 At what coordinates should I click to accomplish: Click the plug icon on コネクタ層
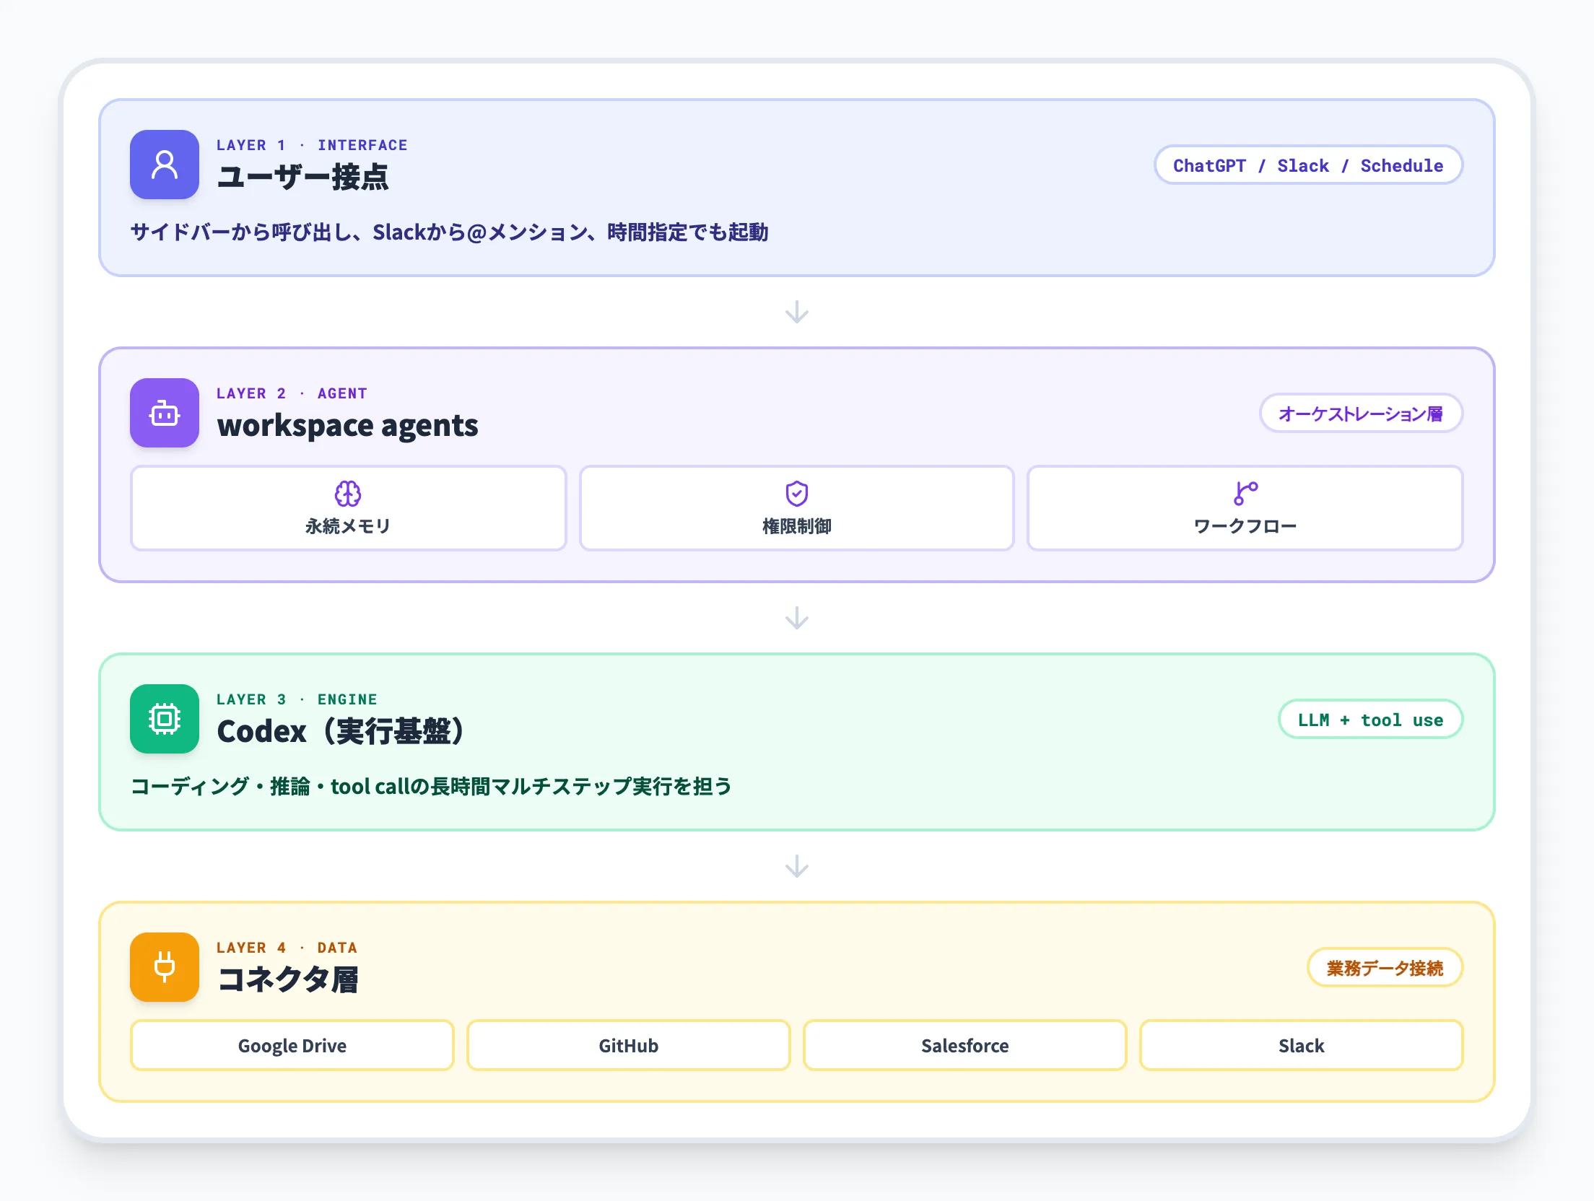pyautogui.click(x=164, y=968)
